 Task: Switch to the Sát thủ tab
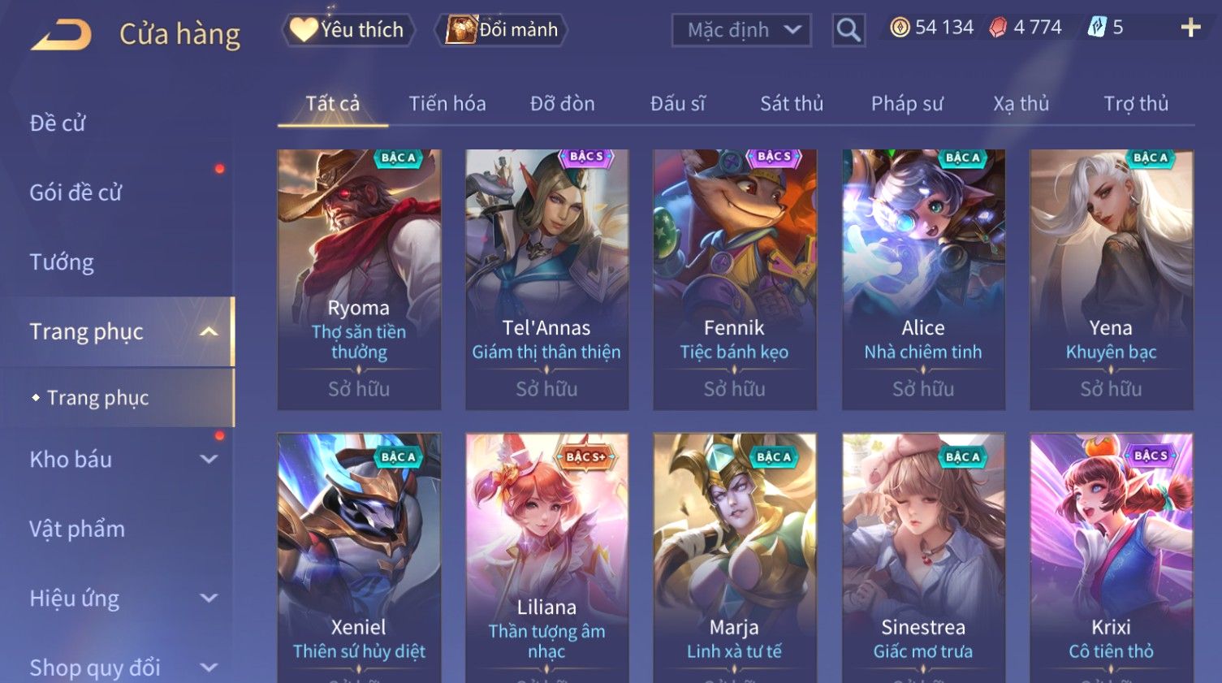(792, 103)
